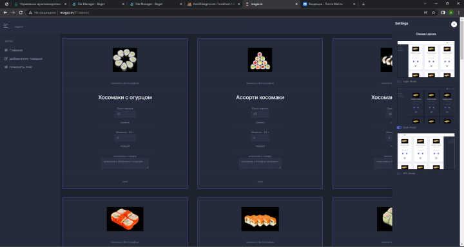Close the Управление мультиаккаунтами tab

pyautogui.click(x=65, y=4)
